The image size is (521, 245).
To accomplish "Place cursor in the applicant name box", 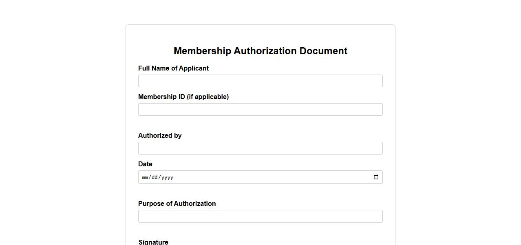I will tap(260, 81).
